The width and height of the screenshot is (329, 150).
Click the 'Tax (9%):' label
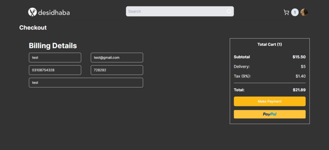[242, 76]
